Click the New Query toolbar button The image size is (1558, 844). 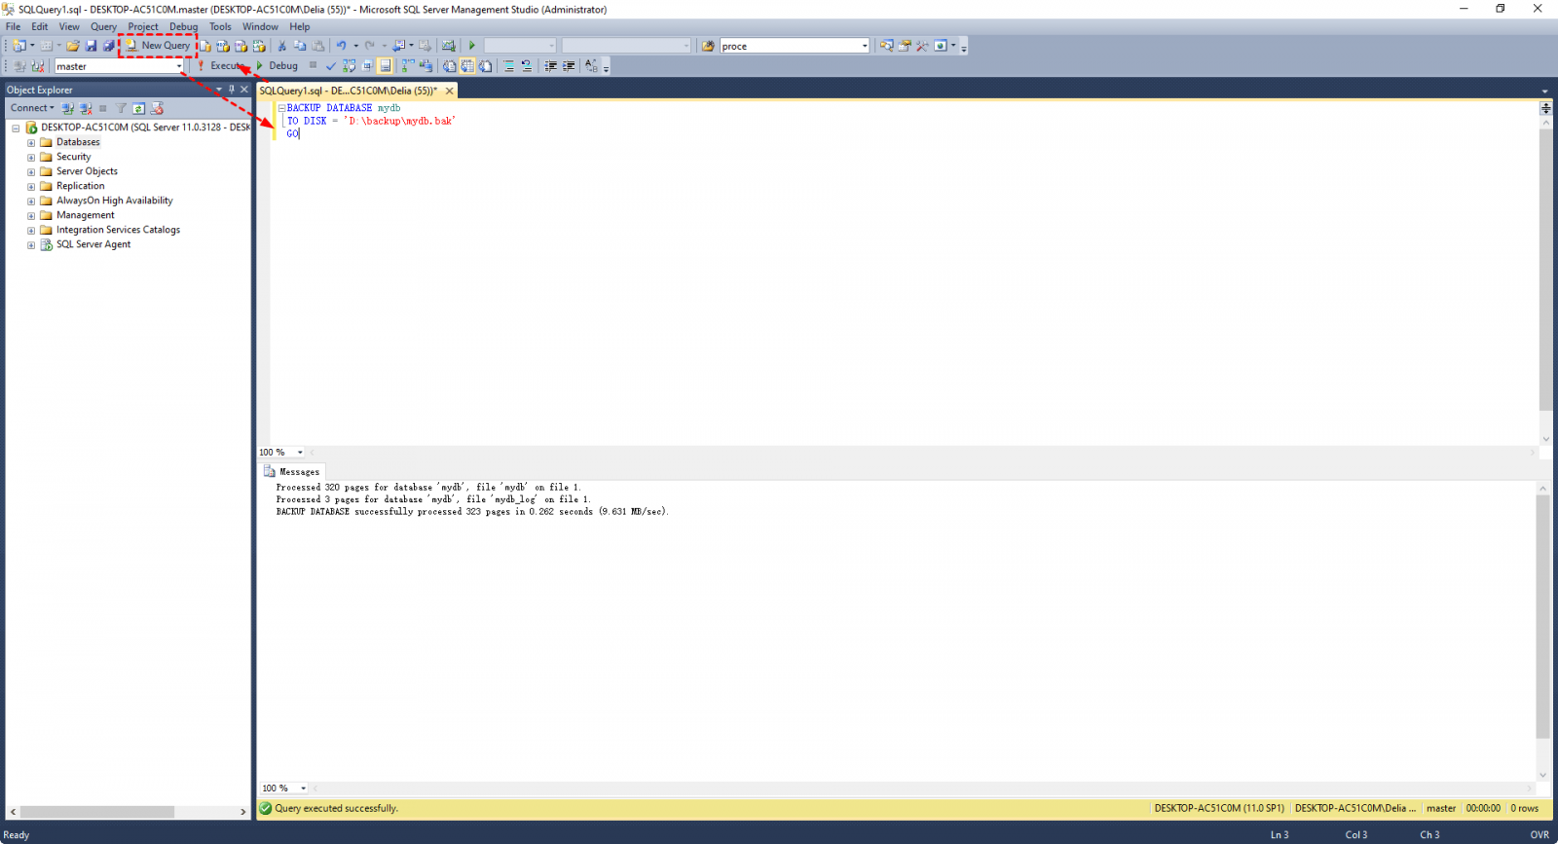[158, 46]
